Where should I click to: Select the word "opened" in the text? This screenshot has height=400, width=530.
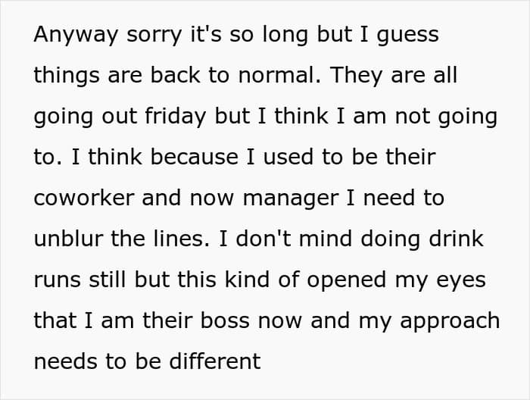[x=347, y=280]
